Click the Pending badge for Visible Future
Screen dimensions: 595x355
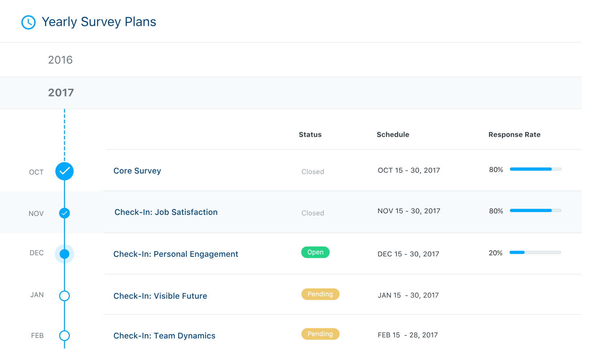click(x=320, y=294)
